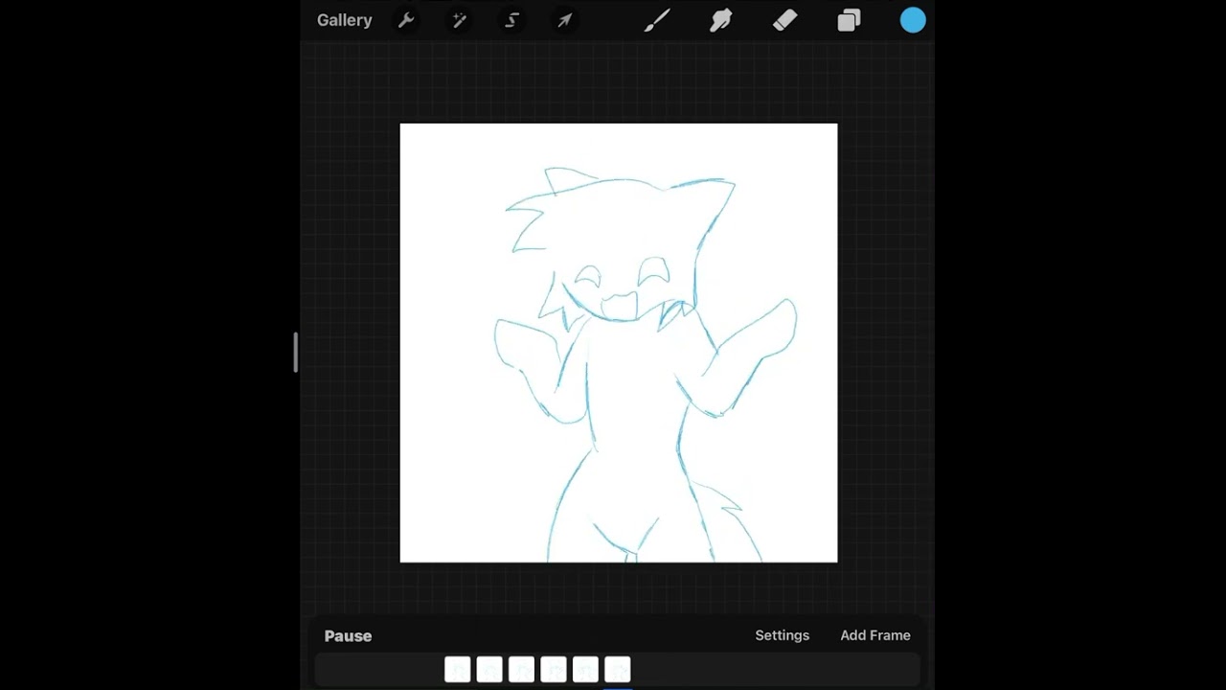The height and width of the screenshot is (690, 1226).
Task: Select the fifth frame thumbnail in timeline
Action: tap(585, 669)
